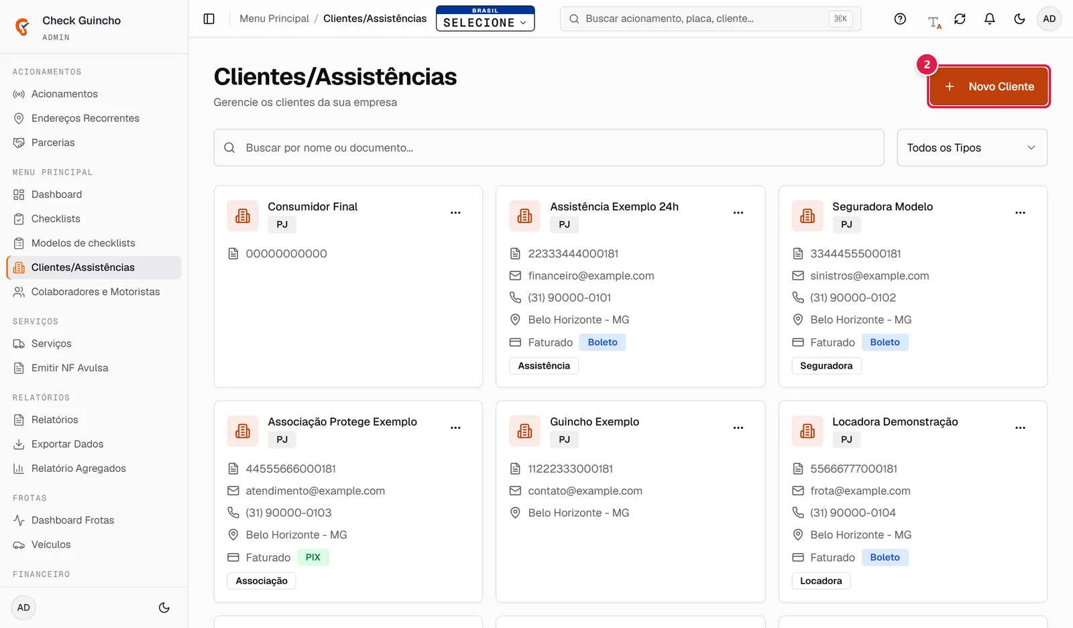Screen dimensions: 1073x628
Task: Open Dashboard Frotas menu item
Action: point(94,520)
